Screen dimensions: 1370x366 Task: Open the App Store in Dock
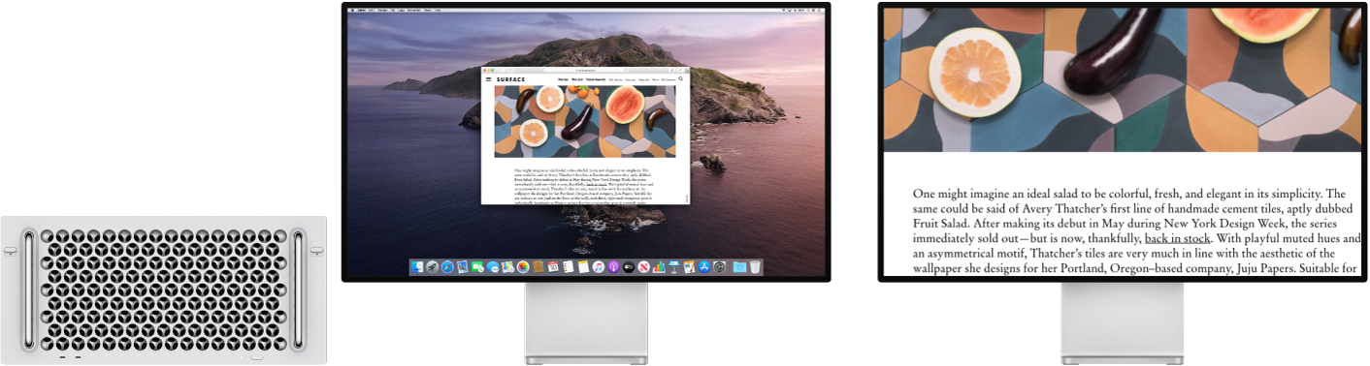(704, 267)
